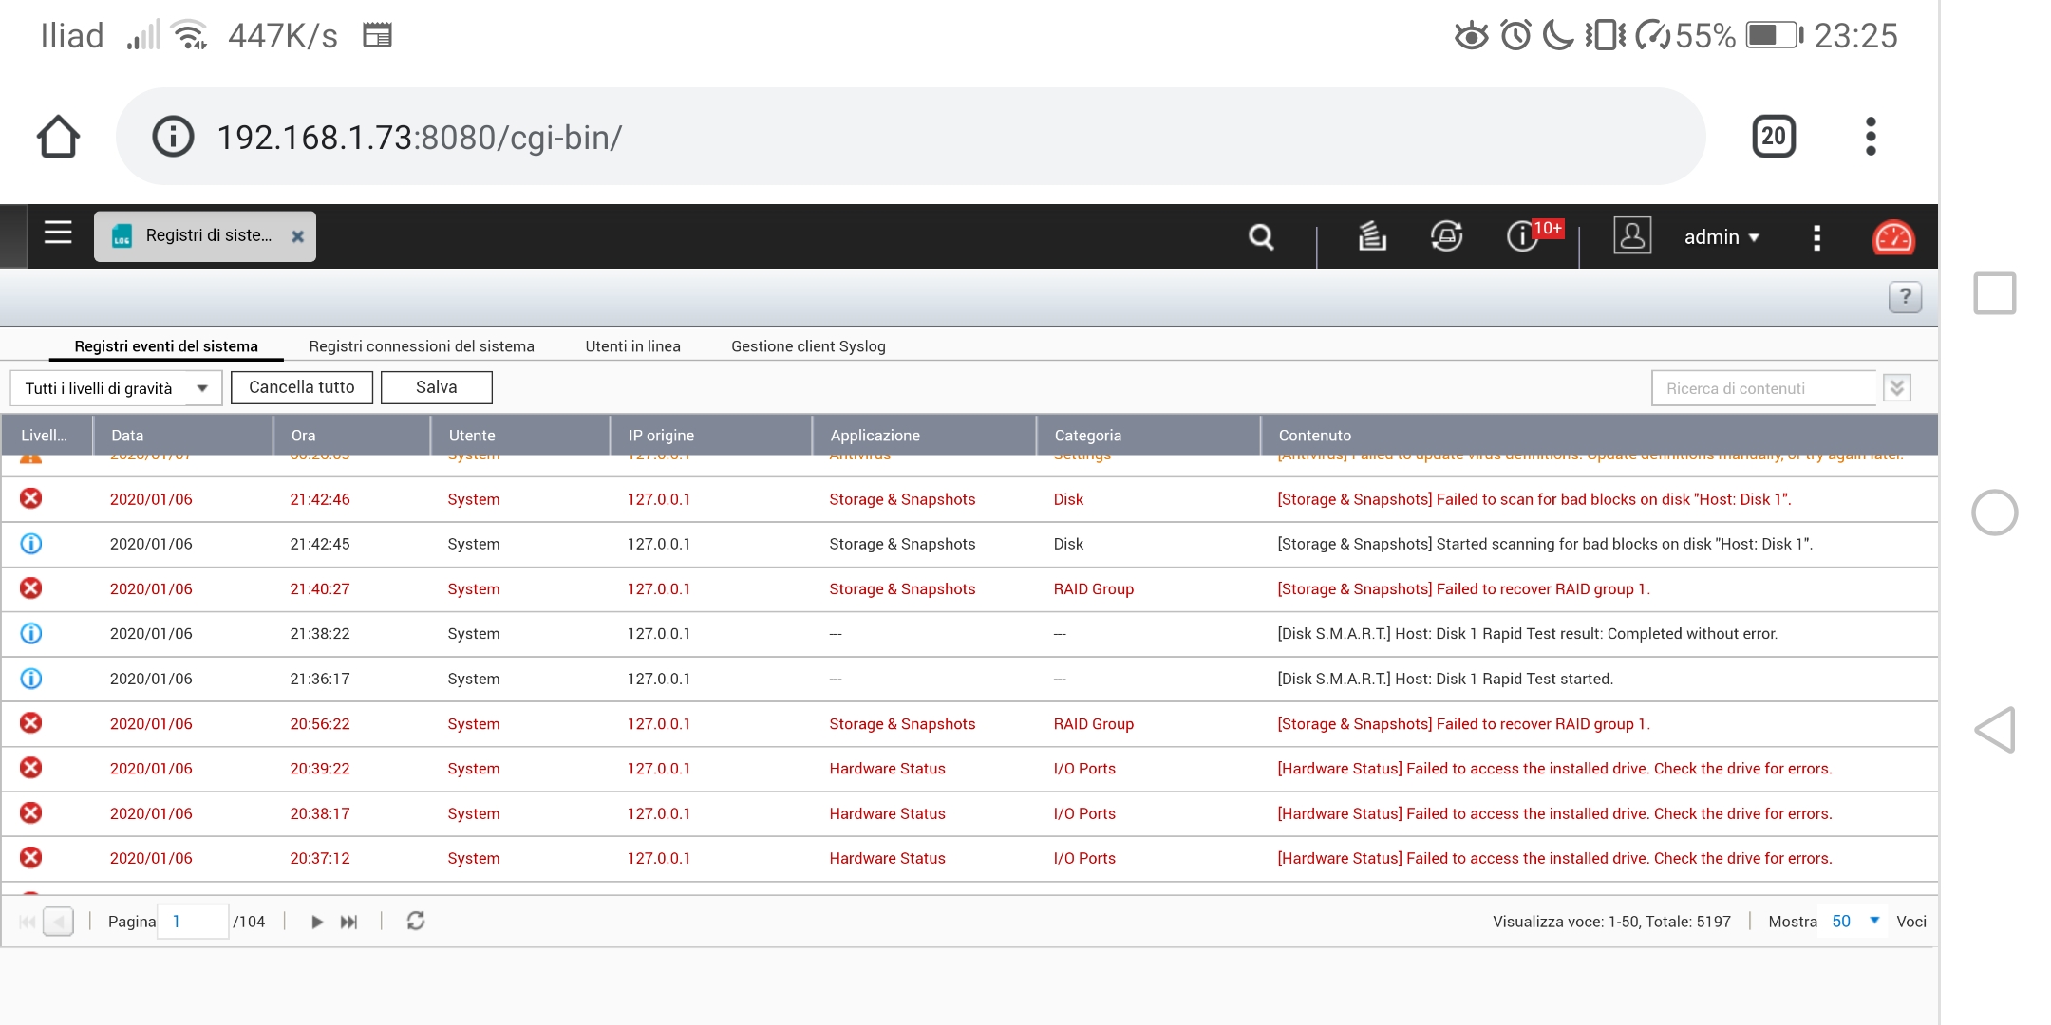The width and height of the screenshot is (2051, 1025).
Task: Click the Salva button
Action: (x=436, y=387)
